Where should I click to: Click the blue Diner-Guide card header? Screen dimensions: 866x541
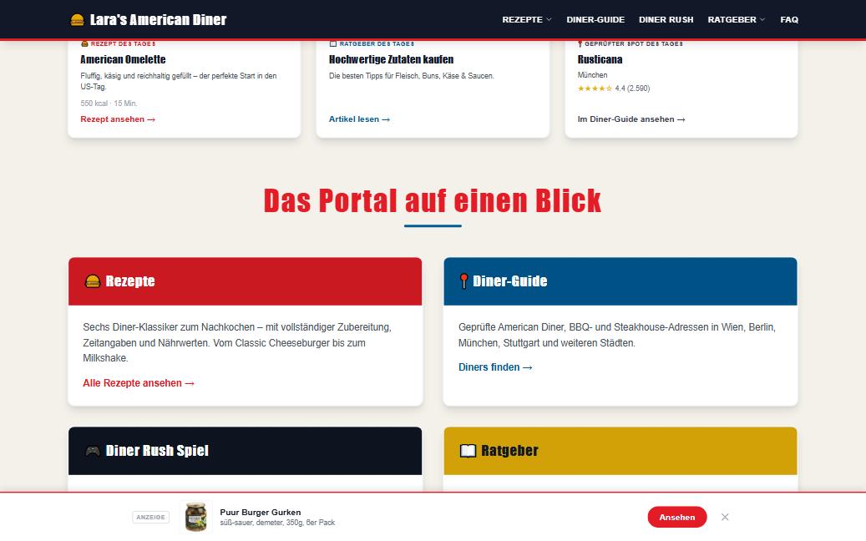[620, 281]
